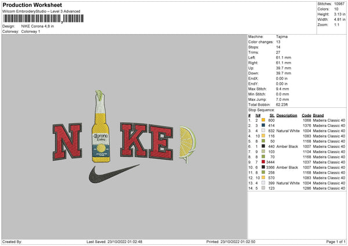Click the 'Colorway 1' value

coord(31,31)
